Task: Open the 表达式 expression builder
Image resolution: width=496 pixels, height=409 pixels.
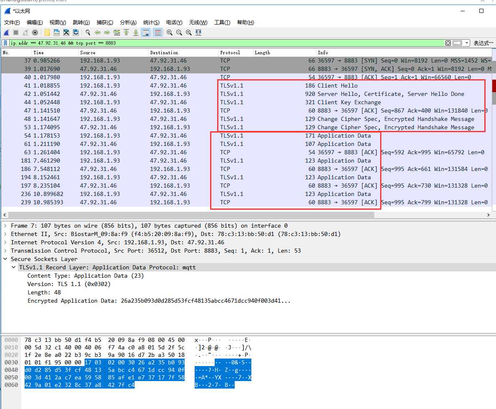Action: click(483, 43)
